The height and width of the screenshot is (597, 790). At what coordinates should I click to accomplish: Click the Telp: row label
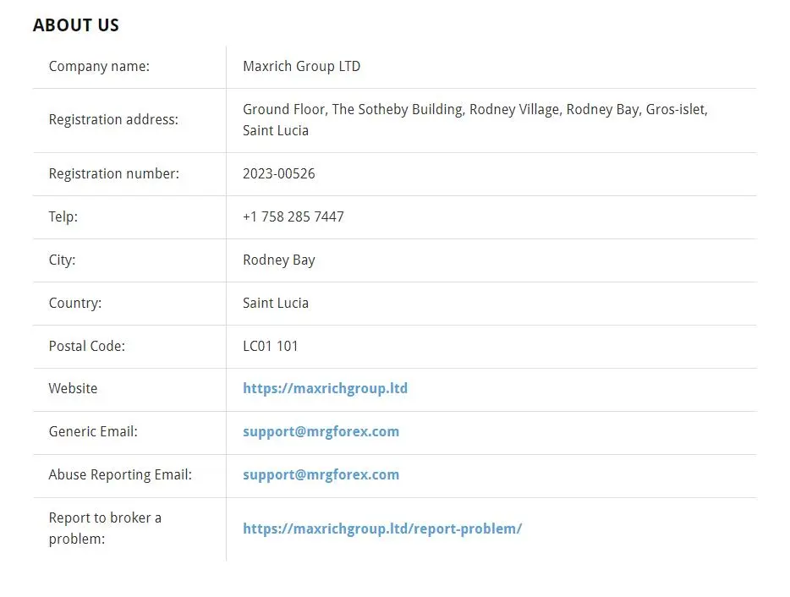(63, 216)
